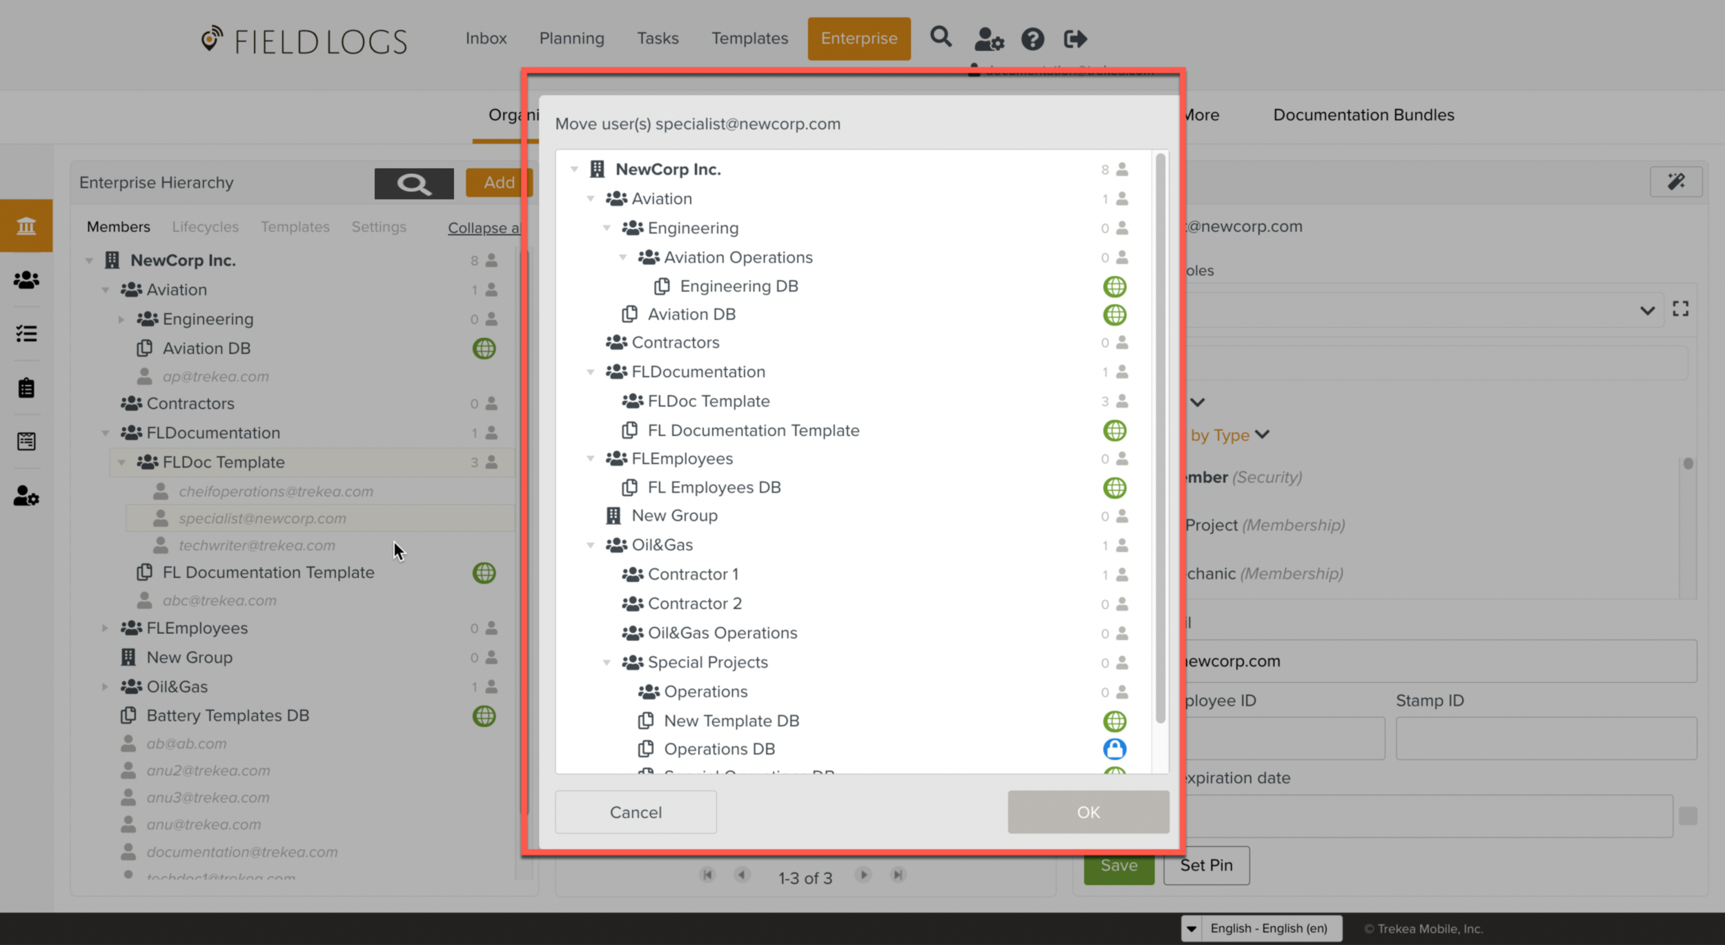Open user settings icon in header
The height and width of the screenshot is (945, 1725).
click(988, 39)
